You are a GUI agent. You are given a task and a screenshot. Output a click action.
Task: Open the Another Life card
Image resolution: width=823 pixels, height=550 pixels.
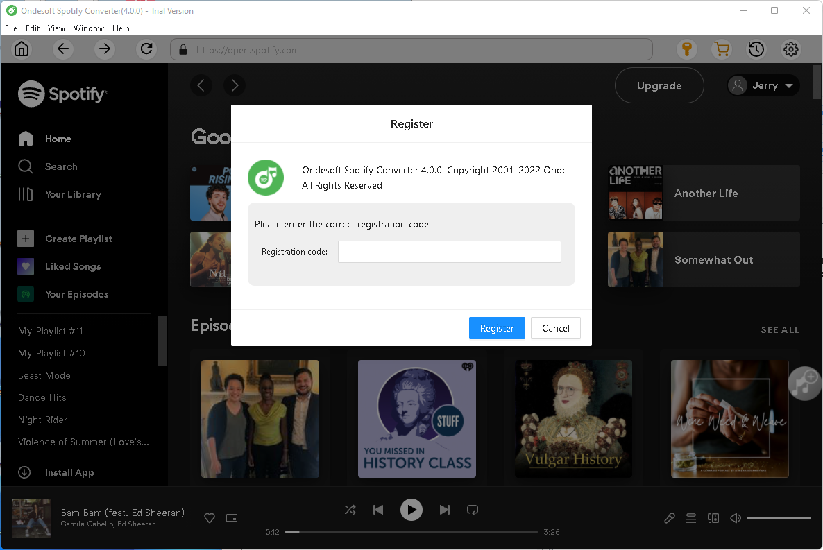(704, 193)
